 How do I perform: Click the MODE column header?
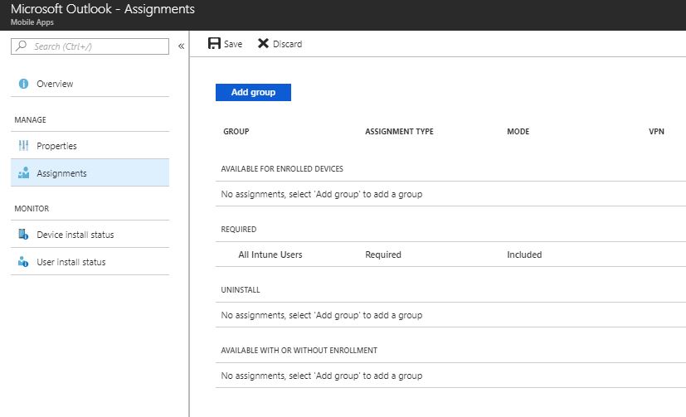[518, 132]
